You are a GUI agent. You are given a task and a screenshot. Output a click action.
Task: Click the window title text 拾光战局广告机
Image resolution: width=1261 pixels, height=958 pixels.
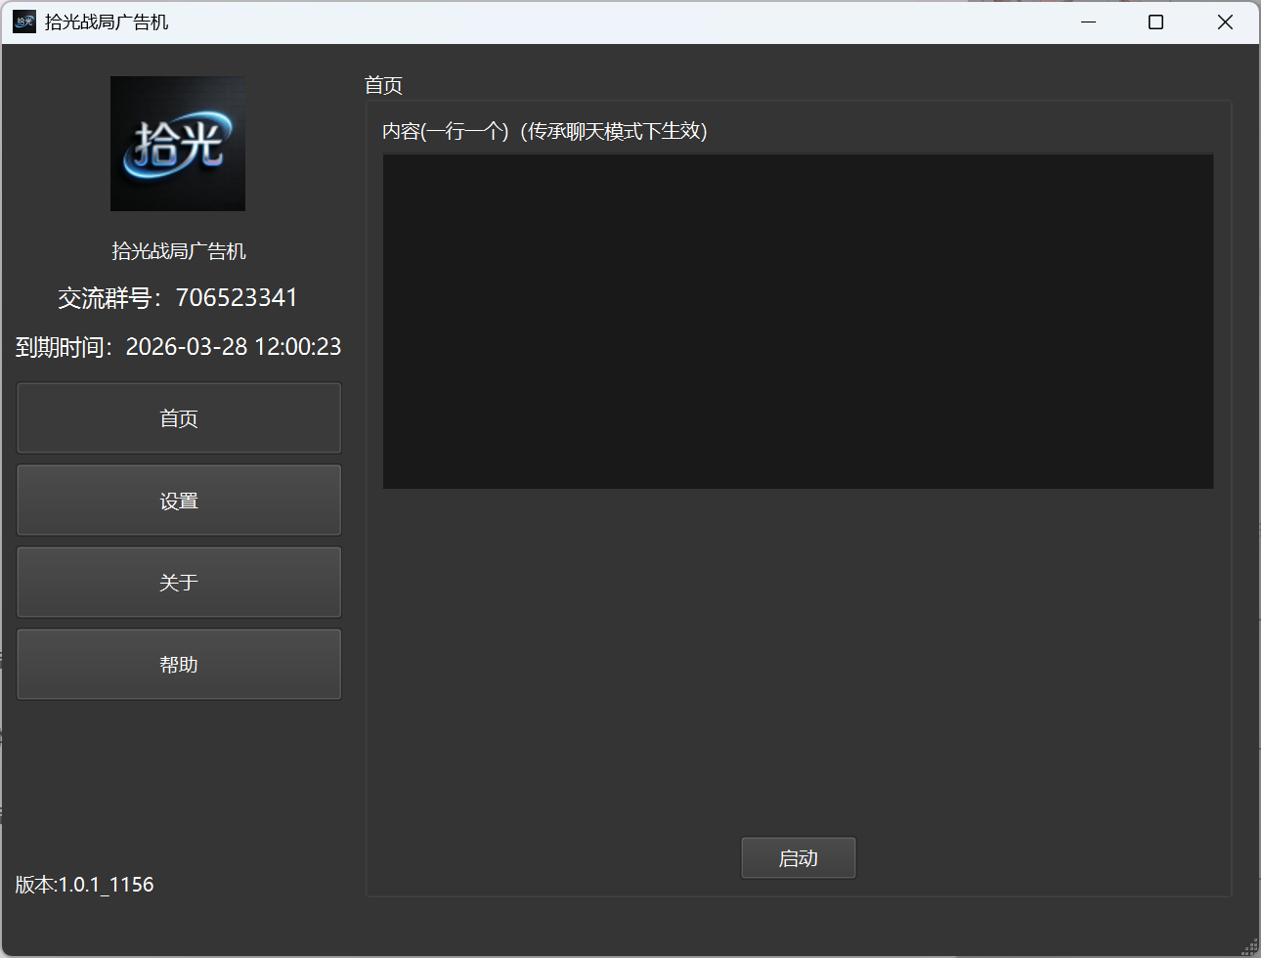(107, 22)
